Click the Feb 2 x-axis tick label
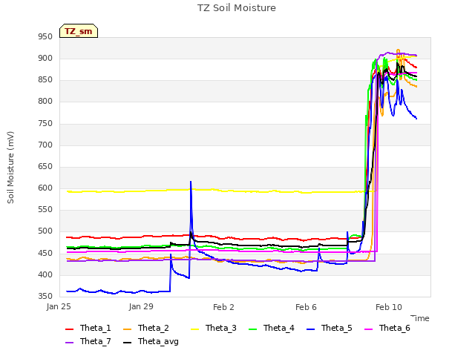Screen dimensions: 475x356 223,307
